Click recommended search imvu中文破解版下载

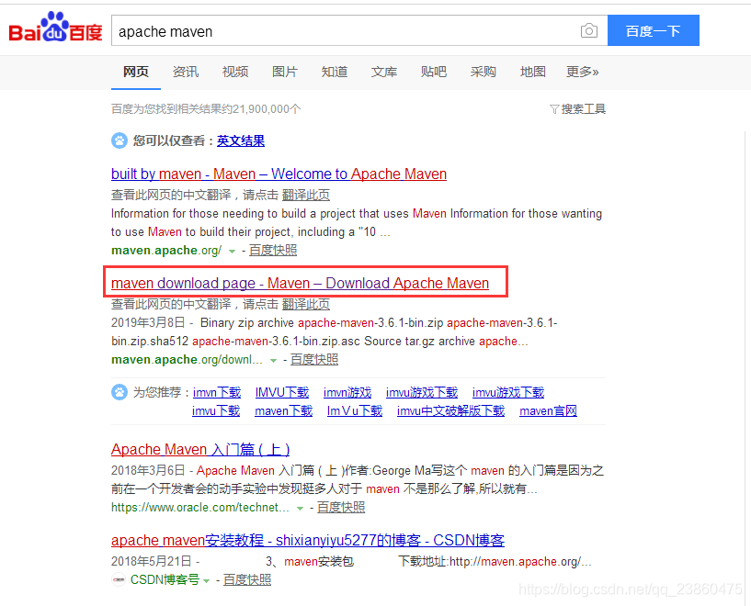point(450,410)
